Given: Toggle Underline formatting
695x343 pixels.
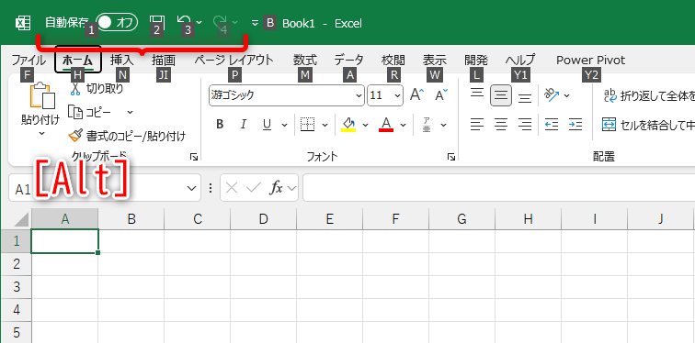Looking at the screenshot, I should tap(267, 125).
